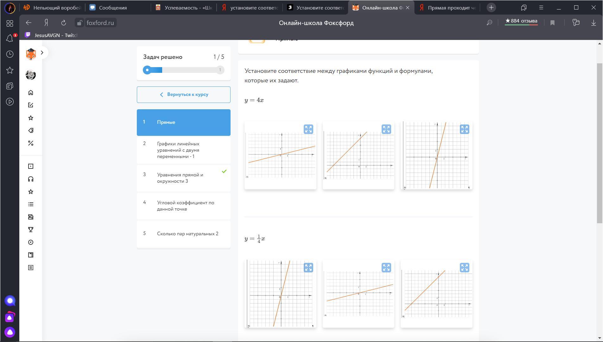
Task: Switch to the Непьющий воробей tab
Action: (53, 8)
